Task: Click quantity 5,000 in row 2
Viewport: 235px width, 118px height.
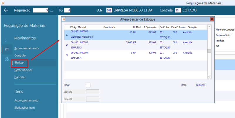Action: 129,42
